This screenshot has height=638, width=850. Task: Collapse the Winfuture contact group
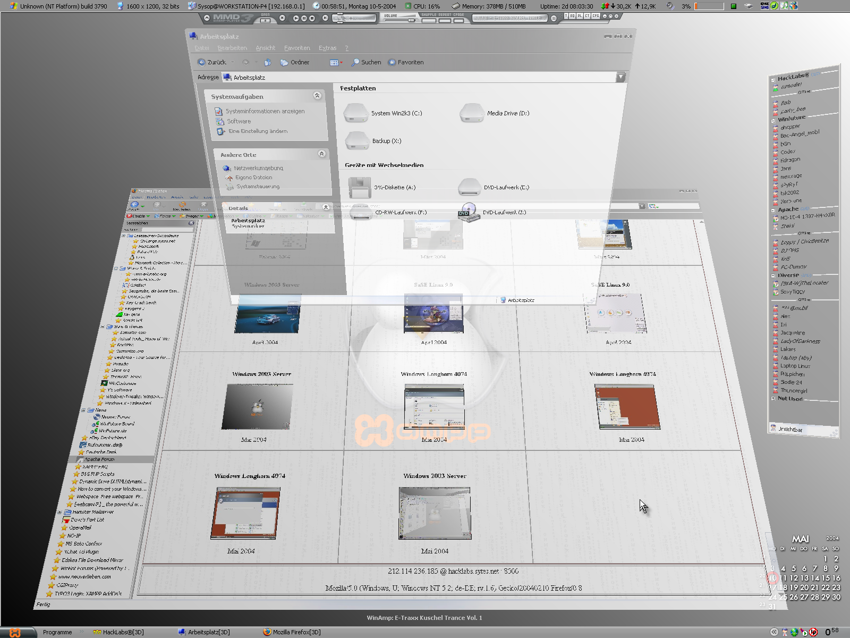tap(773, 120)
